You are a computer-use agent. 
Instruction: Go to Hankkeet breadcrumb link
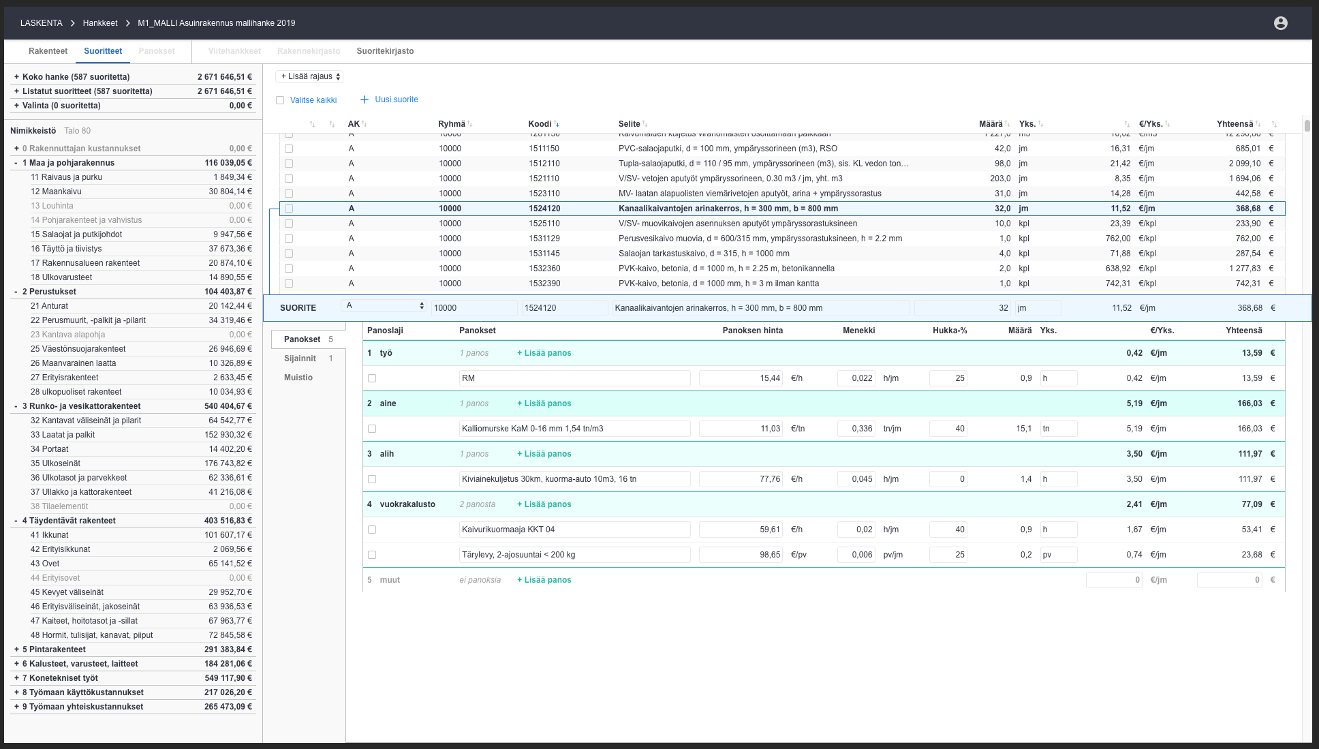[x=100, y=23]
